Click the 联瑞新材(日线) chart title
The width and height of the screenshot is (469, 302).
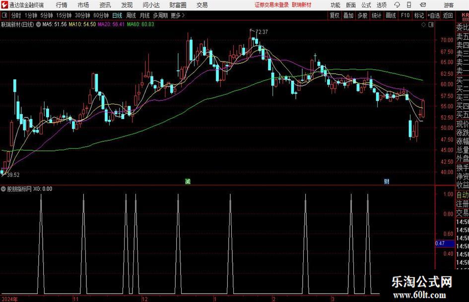pyautogui.click(x=18, y=24)
